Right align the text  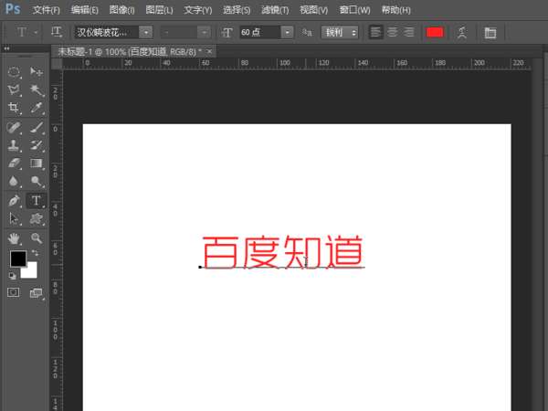click(x=408, y=33)
